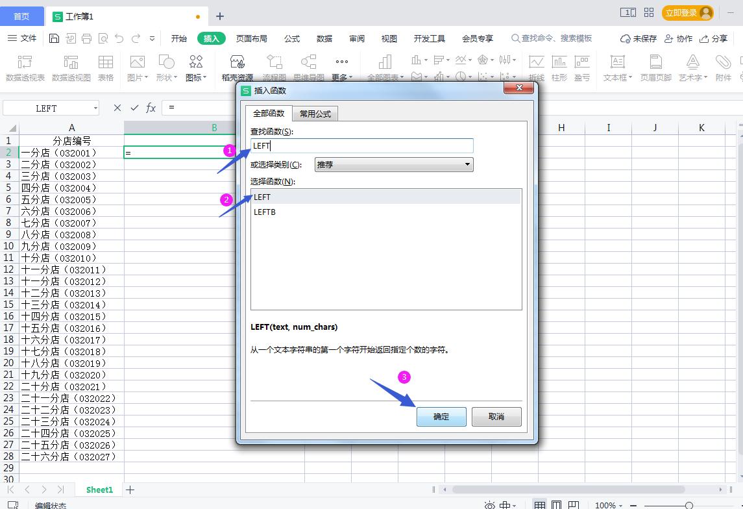Open the 开始 ribbon tab

[178, 38]
